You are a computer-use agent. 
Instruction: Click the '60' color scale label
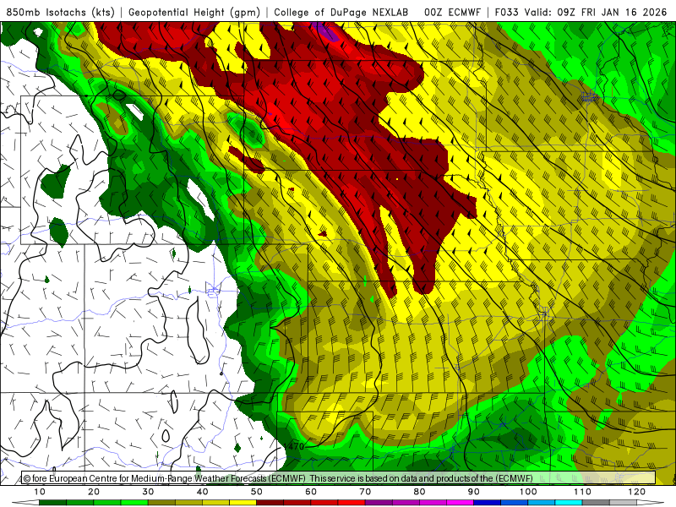[x=311, y=492]
